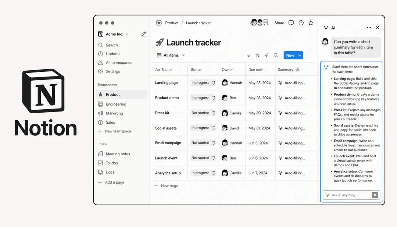Open the To-dos page
Screen dimensions: 397x227
click(108, 163)
